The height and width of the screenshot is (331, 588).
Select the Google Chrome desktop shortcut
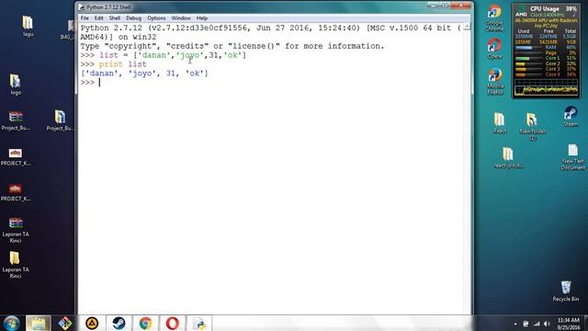pos(494,18)
